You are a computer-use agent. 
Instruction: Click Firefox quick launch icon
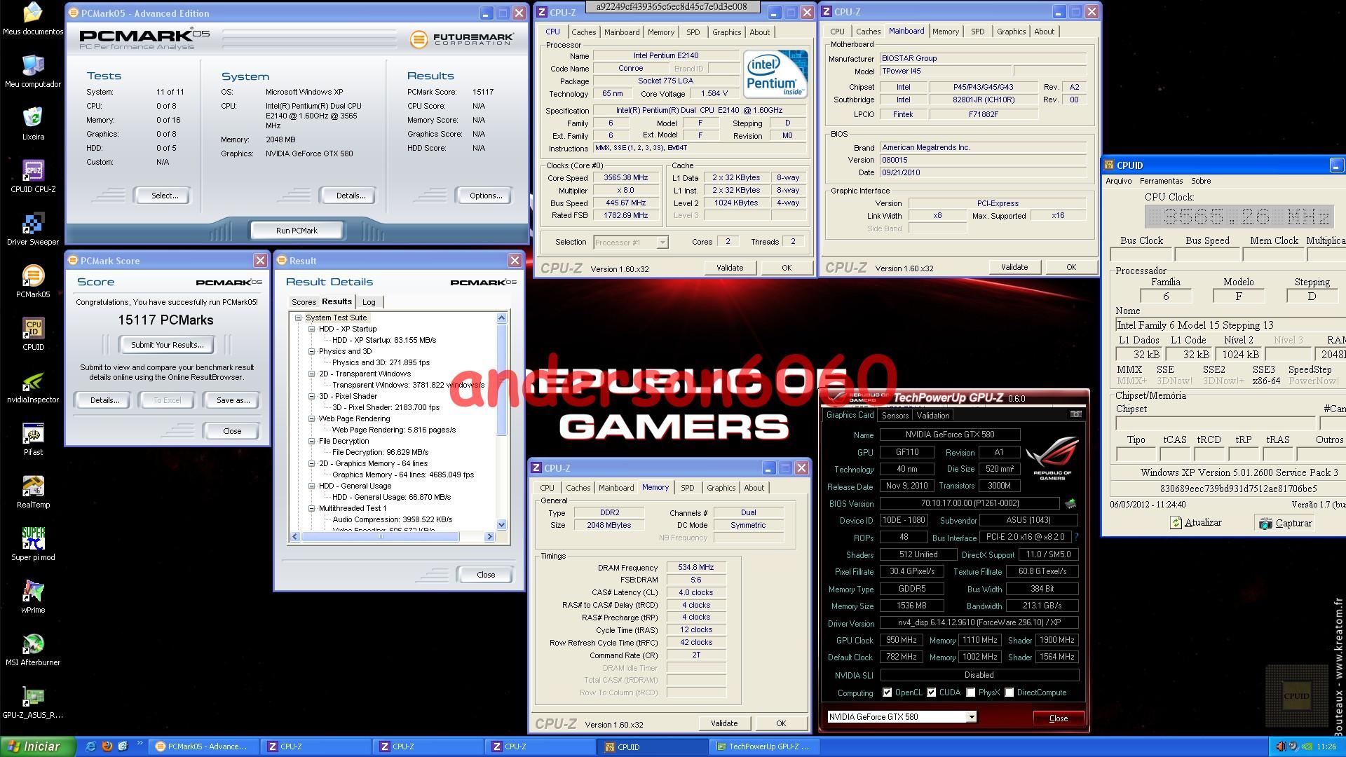click(107, 746)
